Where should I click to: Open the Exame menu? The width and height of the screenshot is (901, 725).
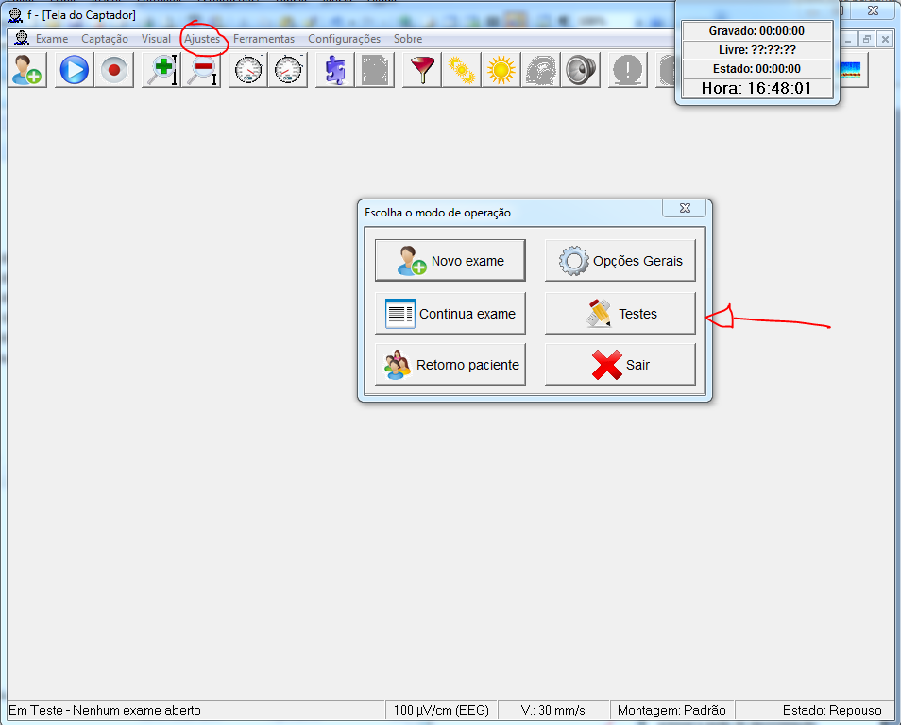(x=51, y=39)
